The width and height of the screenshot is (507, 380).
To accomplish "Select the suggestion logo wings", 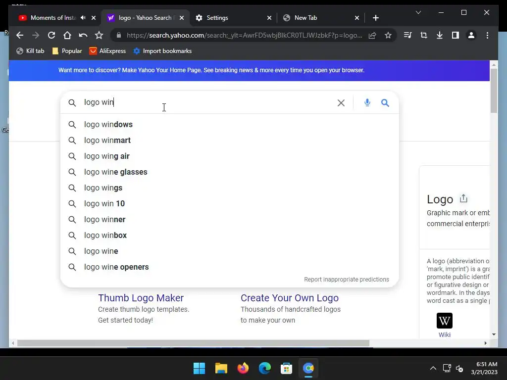I will click(230, 188).
